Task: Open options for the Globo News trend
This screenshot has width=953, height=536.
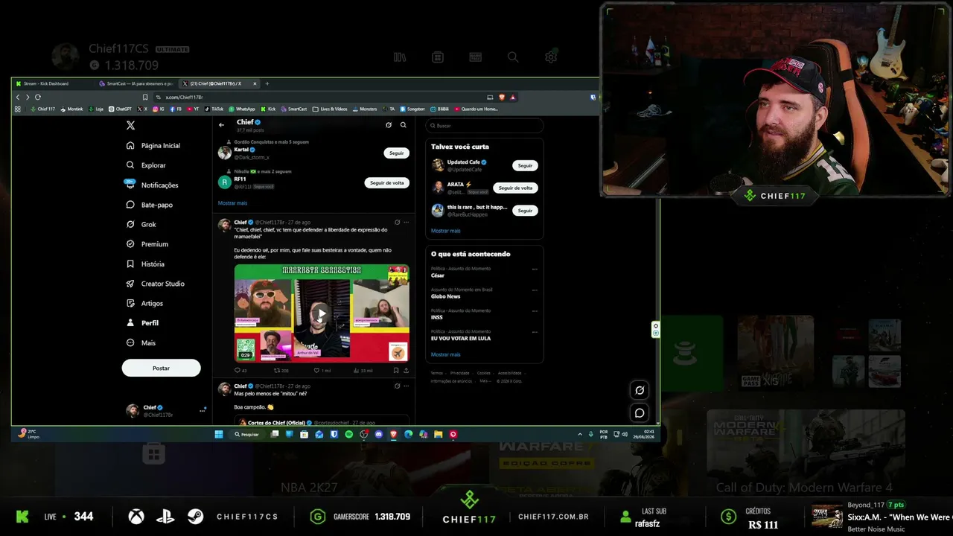Action: click(x=535, y=290)
